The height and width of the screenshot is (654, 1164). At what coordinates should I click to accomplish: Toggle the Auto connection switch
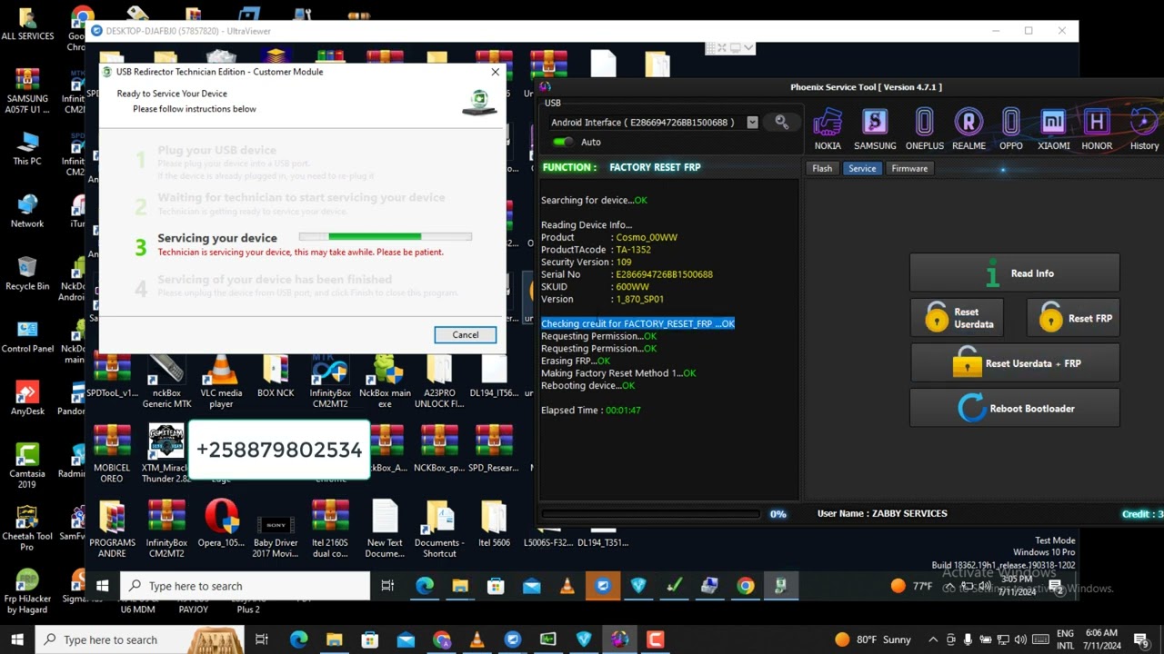click(x=564, y=142)
